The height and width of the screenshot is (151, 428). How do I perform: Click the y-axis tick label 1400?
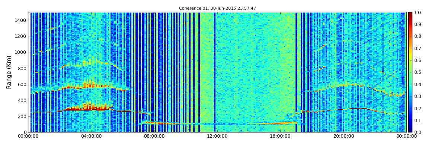pyautogui.click(x=21, y=20)
